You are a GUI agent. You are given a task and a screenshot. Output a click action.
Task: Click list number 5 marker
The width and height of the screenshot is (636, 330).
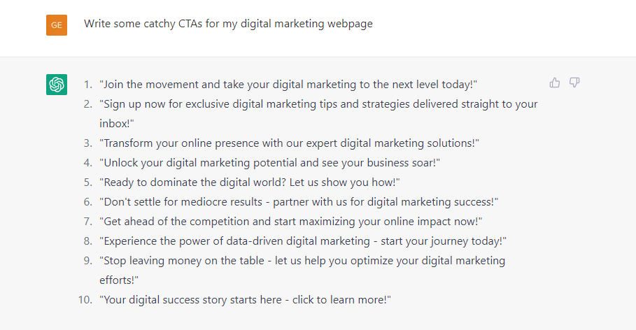88,182
